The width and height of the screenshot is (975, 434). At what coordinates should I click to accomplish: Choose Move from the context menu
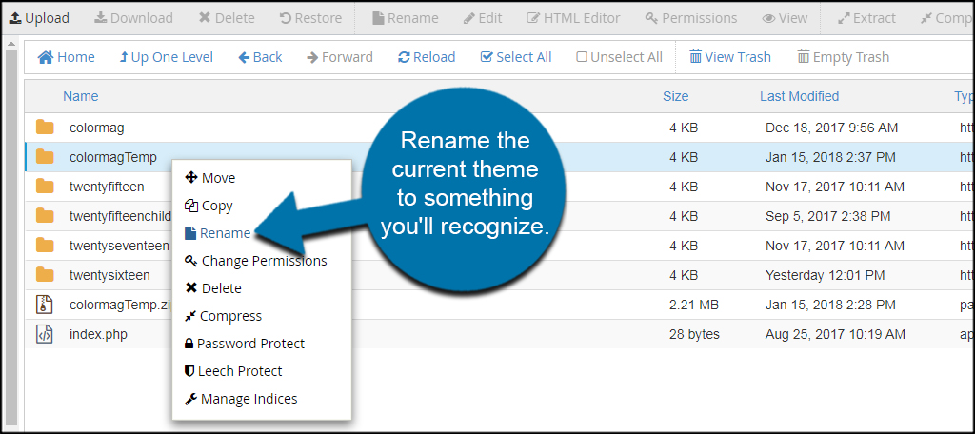click(x=210, y=178)
